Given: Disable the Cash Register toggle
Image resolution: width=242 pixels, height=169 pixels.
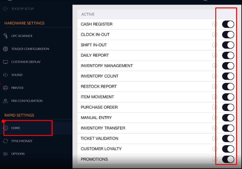Looking at the screenshot, I should pyautogui.click(x=228, y=24).
